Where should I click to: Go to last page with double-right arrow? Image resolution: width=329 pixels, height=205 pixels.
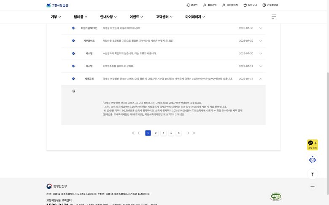pyautogui.click(x=194, y=133)
